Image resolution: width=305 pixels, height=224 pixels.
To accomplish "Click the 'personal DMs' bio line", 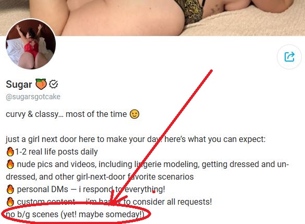I will tap(91, 190).
